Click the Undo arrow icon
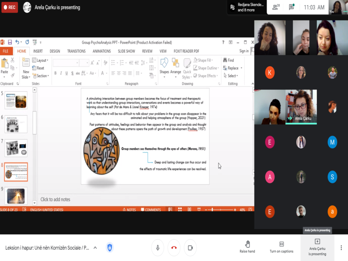348x261 pixels. click(17, 42)
